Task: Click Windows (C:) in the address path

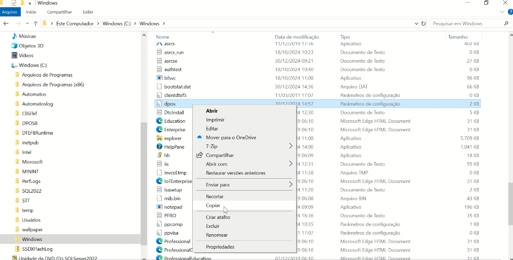Action: [x=117, y=24]
